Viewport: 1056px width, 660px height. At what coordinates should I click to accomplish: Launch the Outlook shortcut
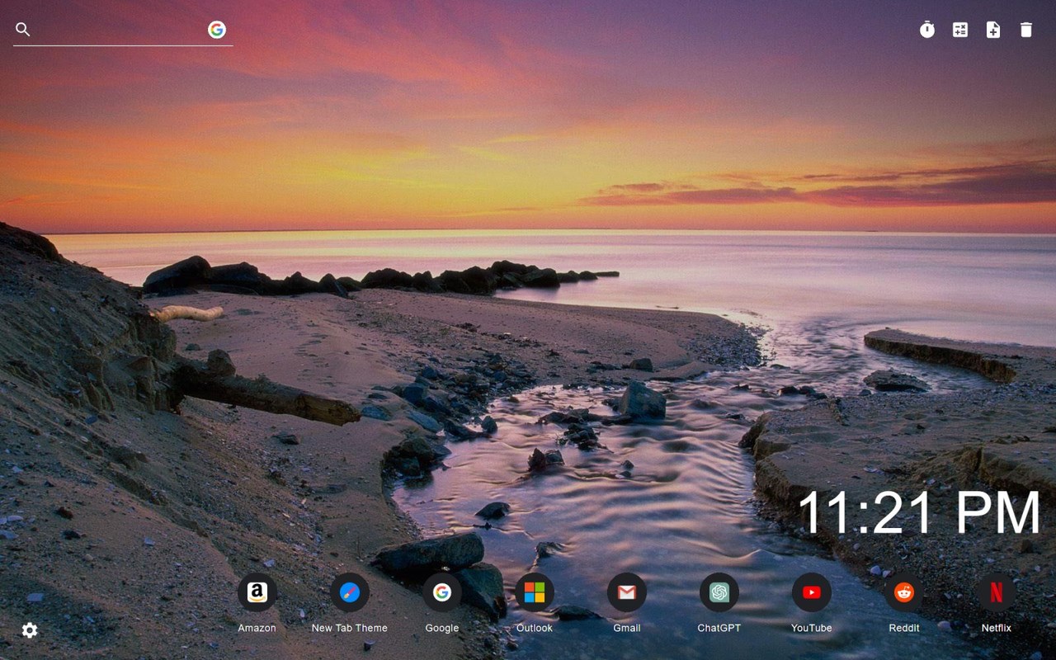(x=535, y=603)
